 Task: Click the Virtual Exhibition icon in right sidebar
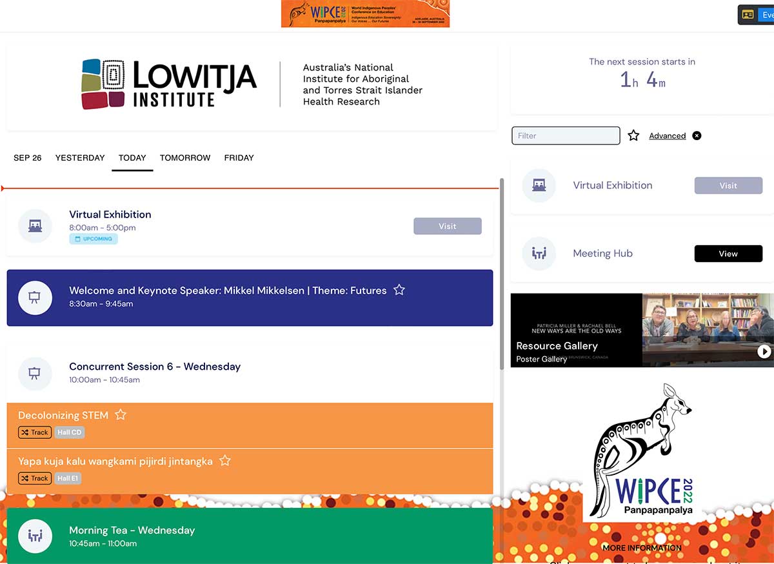coord(539,185)
